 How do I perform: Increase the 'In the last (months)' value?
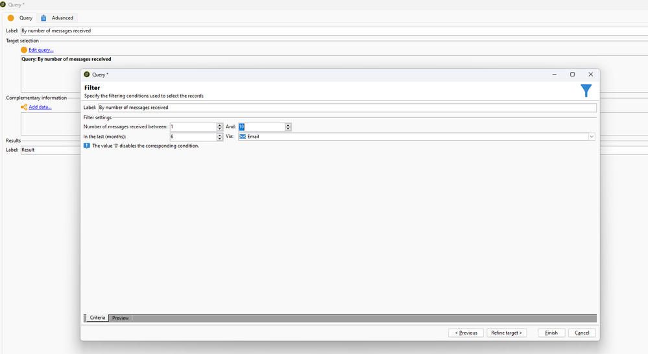220,135
